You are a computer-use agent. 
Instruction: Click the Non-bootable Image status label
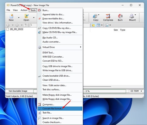pos(18,91)
